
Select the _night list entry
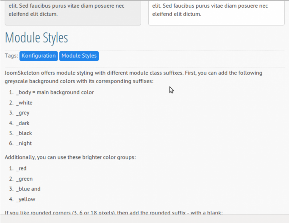coord(24,143)
